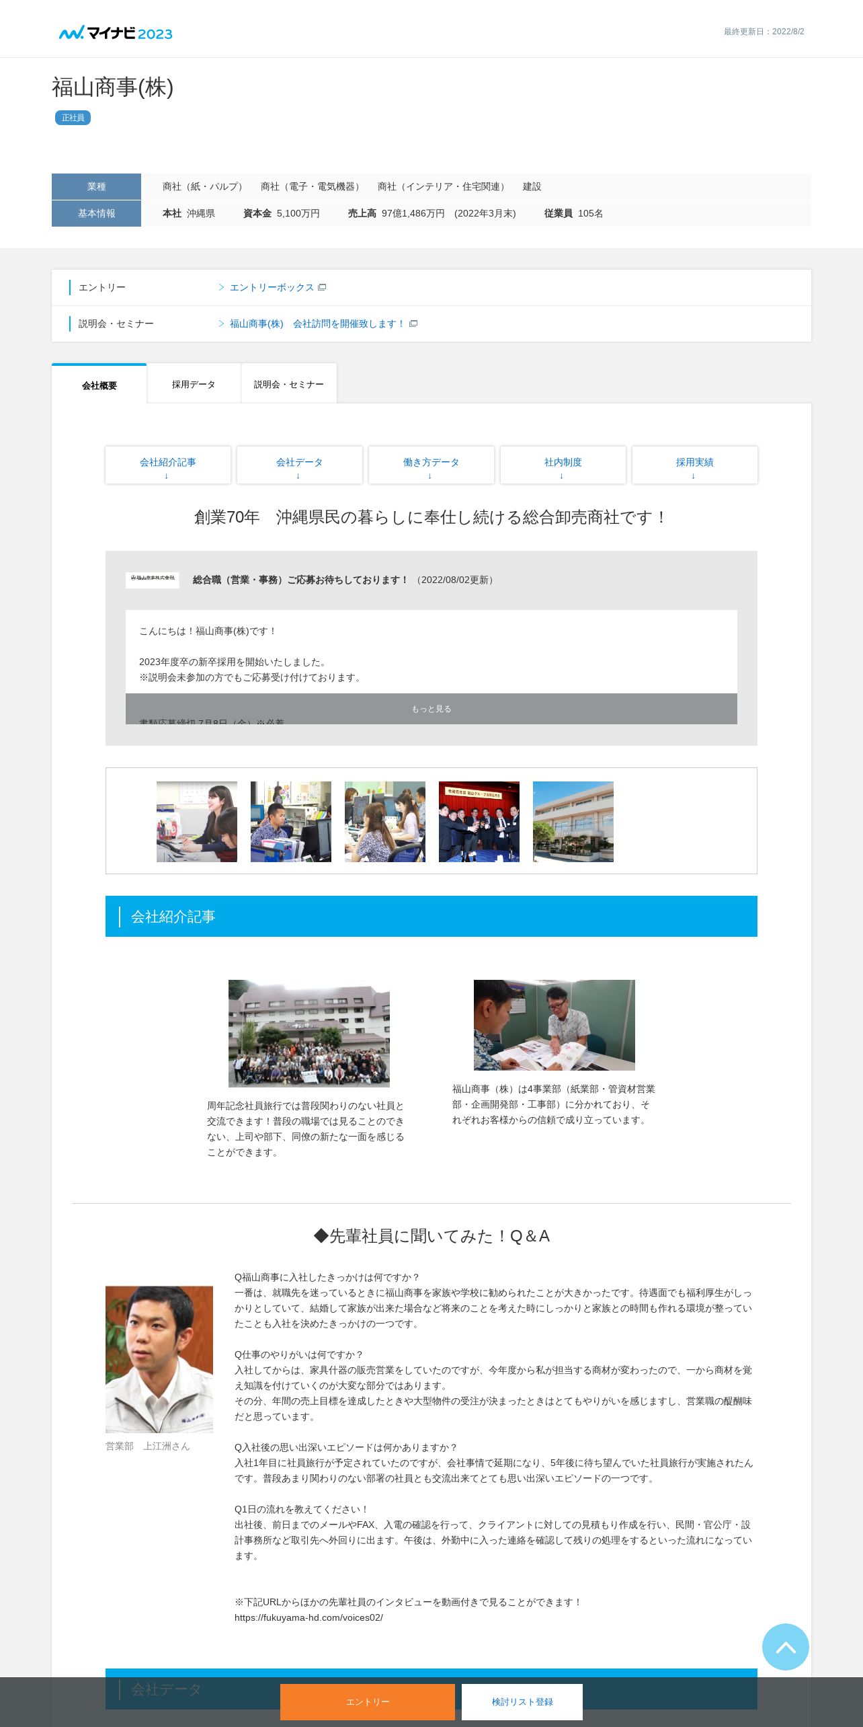Click portrait photo of 上江洲さん
This screenshot has height=1727, width=863.
pyautogui.click(x=159, y=1359)
